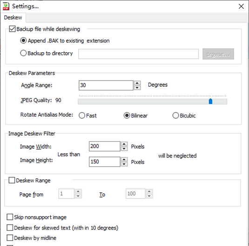Select Backup to directory radio option
Viewport: 249px width, 246px height.
point(23,53)
